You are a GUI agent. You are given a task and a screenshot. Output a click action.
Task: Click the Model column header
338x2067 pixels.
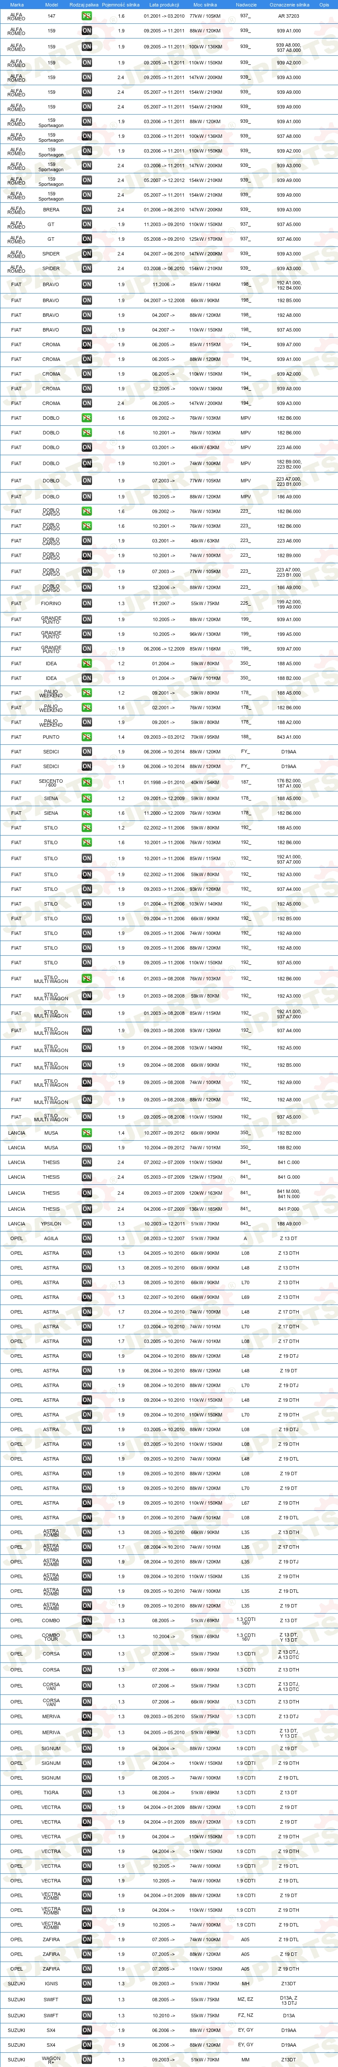[51, 4]
